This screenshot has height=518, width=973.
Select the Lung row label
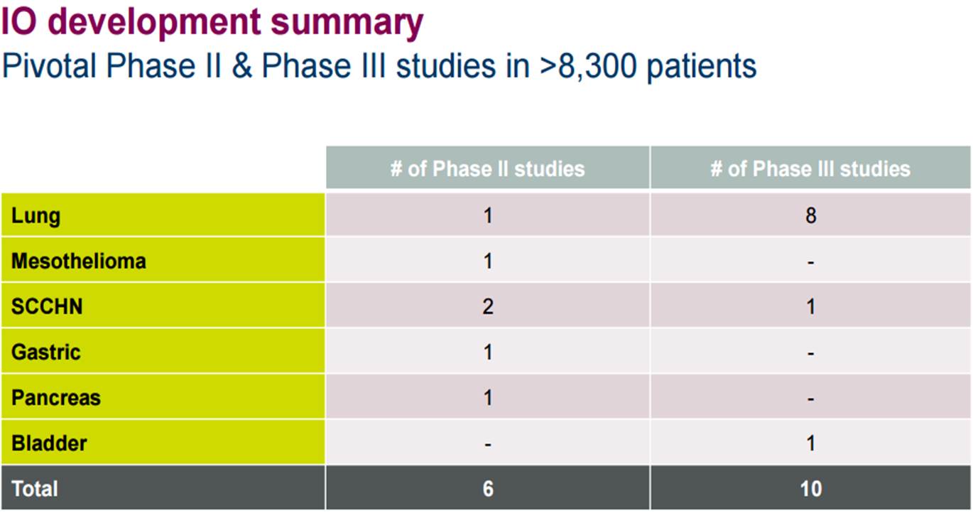pos(36,215)
